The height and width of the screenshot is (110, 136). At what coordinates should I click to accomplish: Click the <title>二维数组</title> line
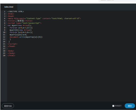(20, 21)
